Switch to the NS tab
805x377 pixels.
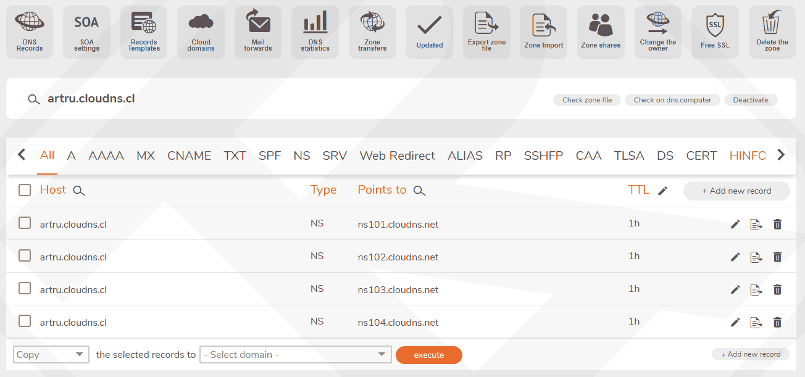[x=302, y=155]
